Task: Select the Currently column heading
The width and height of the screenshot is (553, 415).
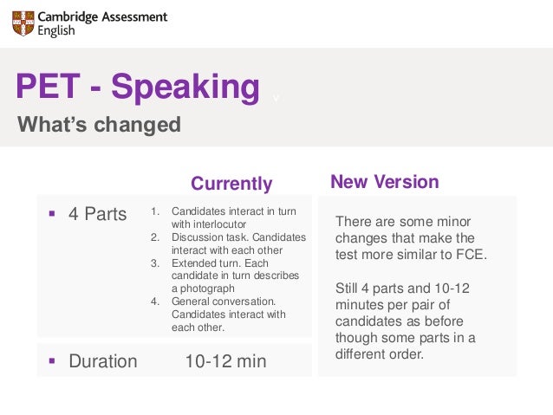Action: (231, 184)
